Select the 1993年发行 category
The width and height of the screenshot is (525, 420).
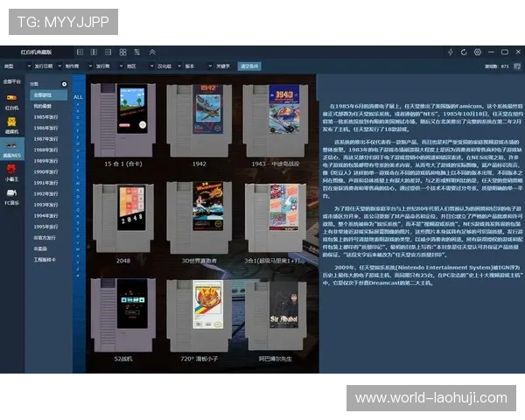click(45, 205)
